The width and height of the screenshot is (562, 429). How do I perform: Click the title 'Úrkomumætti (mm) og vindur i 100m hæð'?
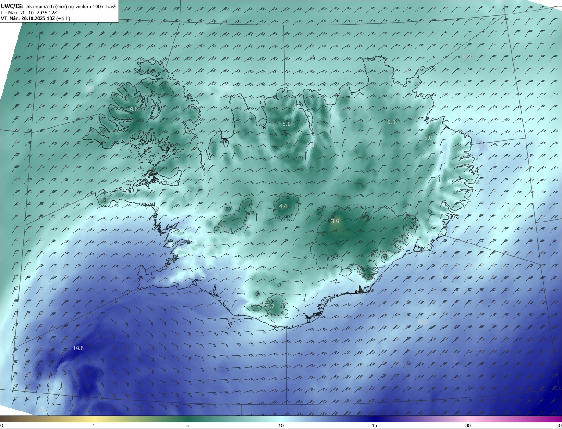click(x=70, y=6)
